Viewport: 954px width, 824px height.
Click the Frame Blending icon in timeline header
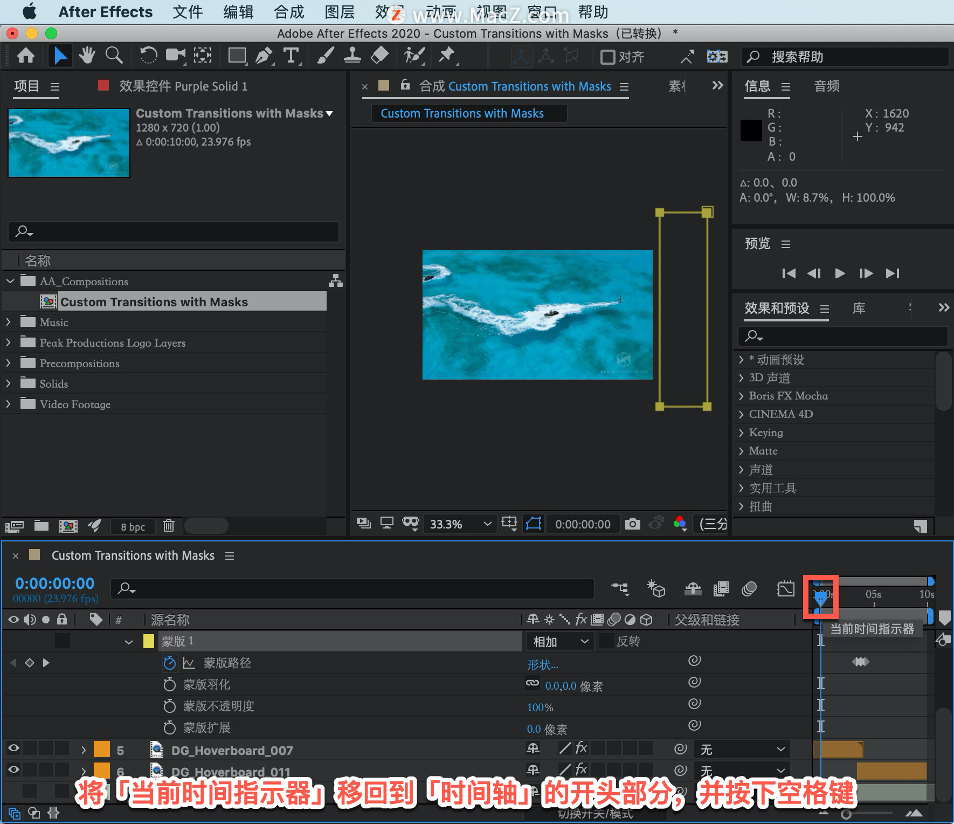(x=721, y=589)
